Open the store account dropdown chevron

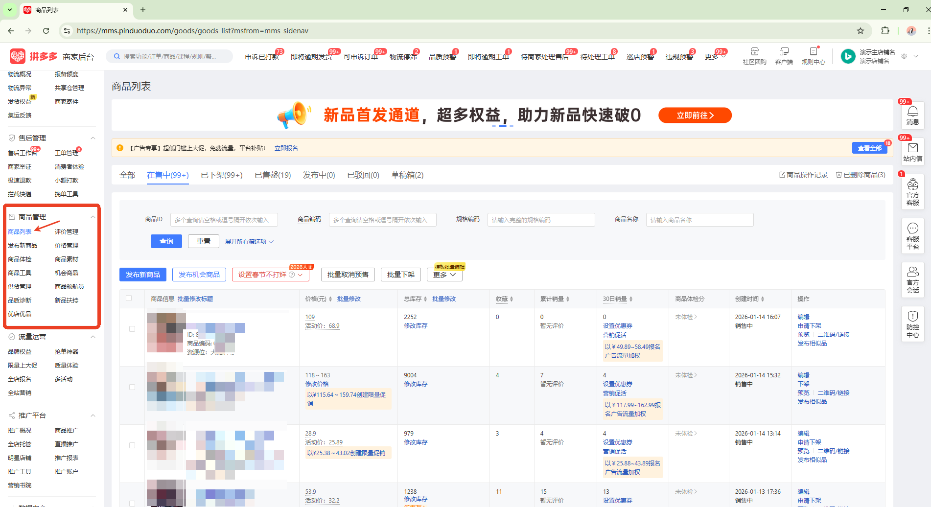pos(916,56)
